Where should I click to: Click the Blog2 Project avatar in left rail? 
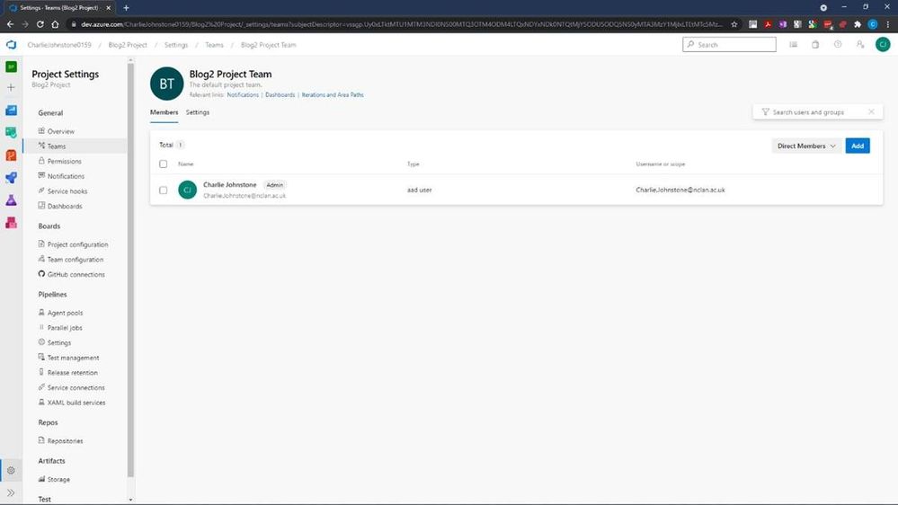[11, 67]
